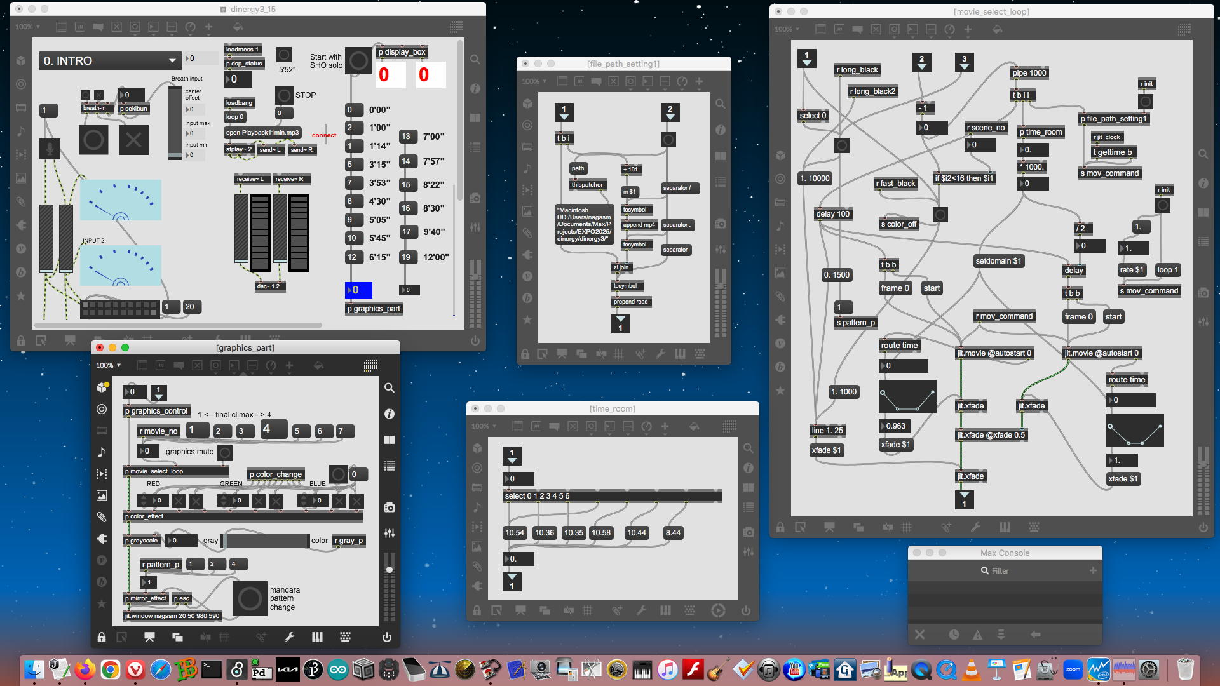The width and height of the screenshot is (1220, 686).
Task: Click the Audio note icon in graphics_part sidebar
Action: click(102, 452)
